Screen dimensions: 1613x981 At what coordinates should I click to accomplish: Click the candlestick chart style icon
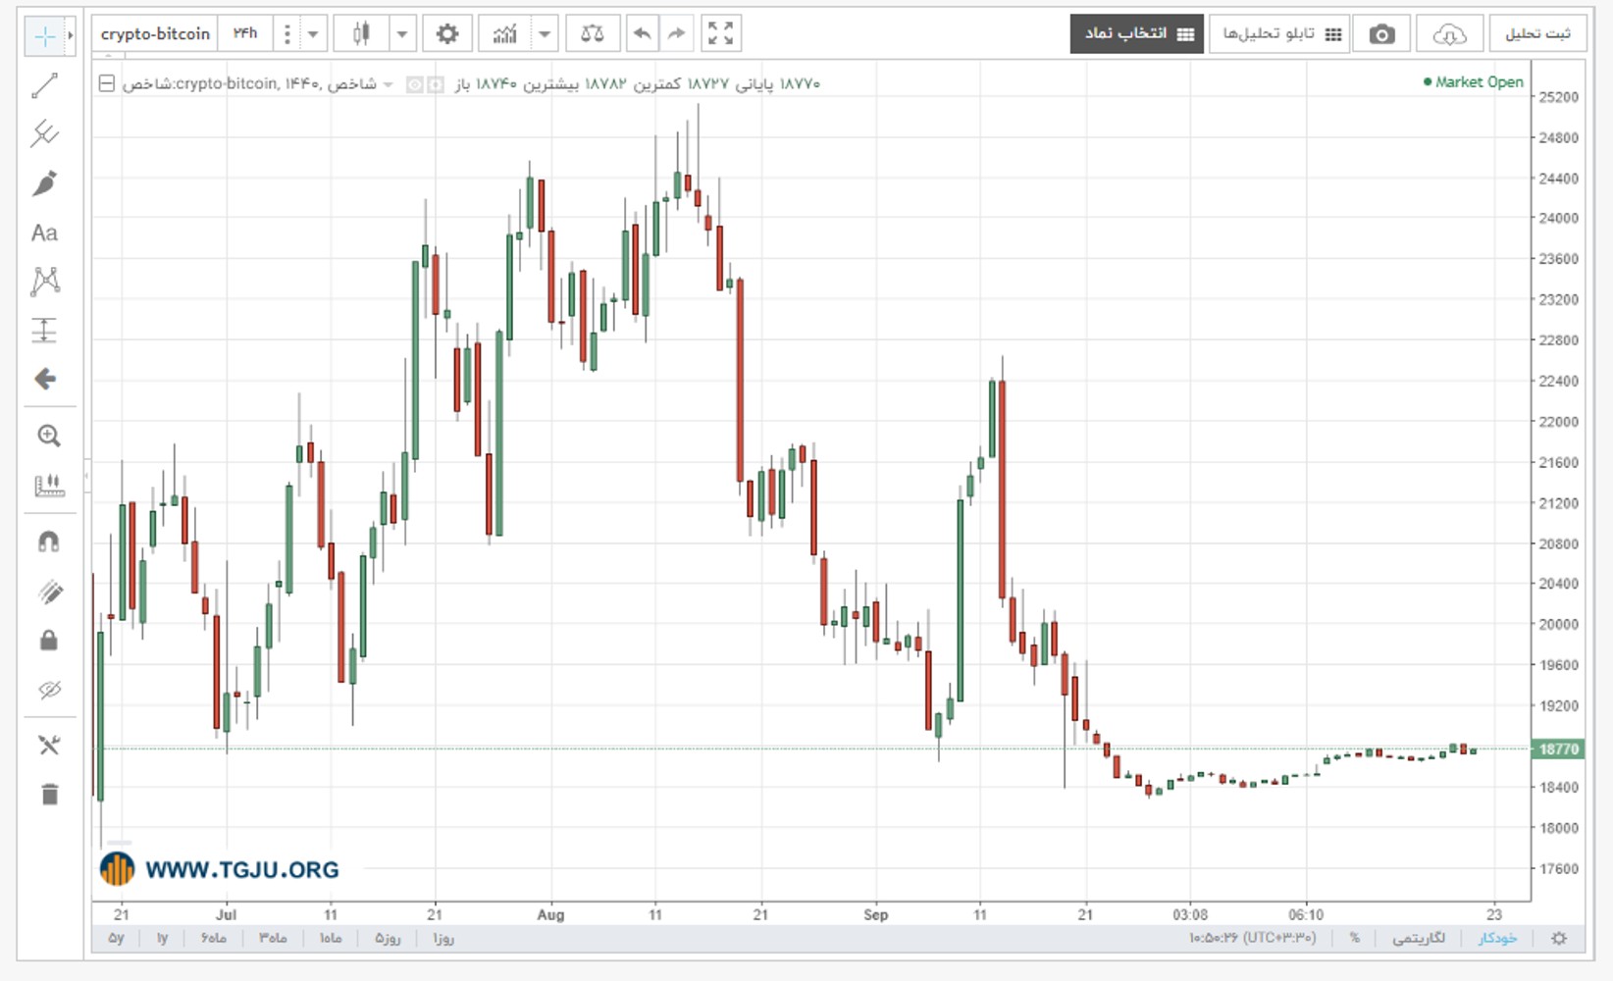coord(361,34)
